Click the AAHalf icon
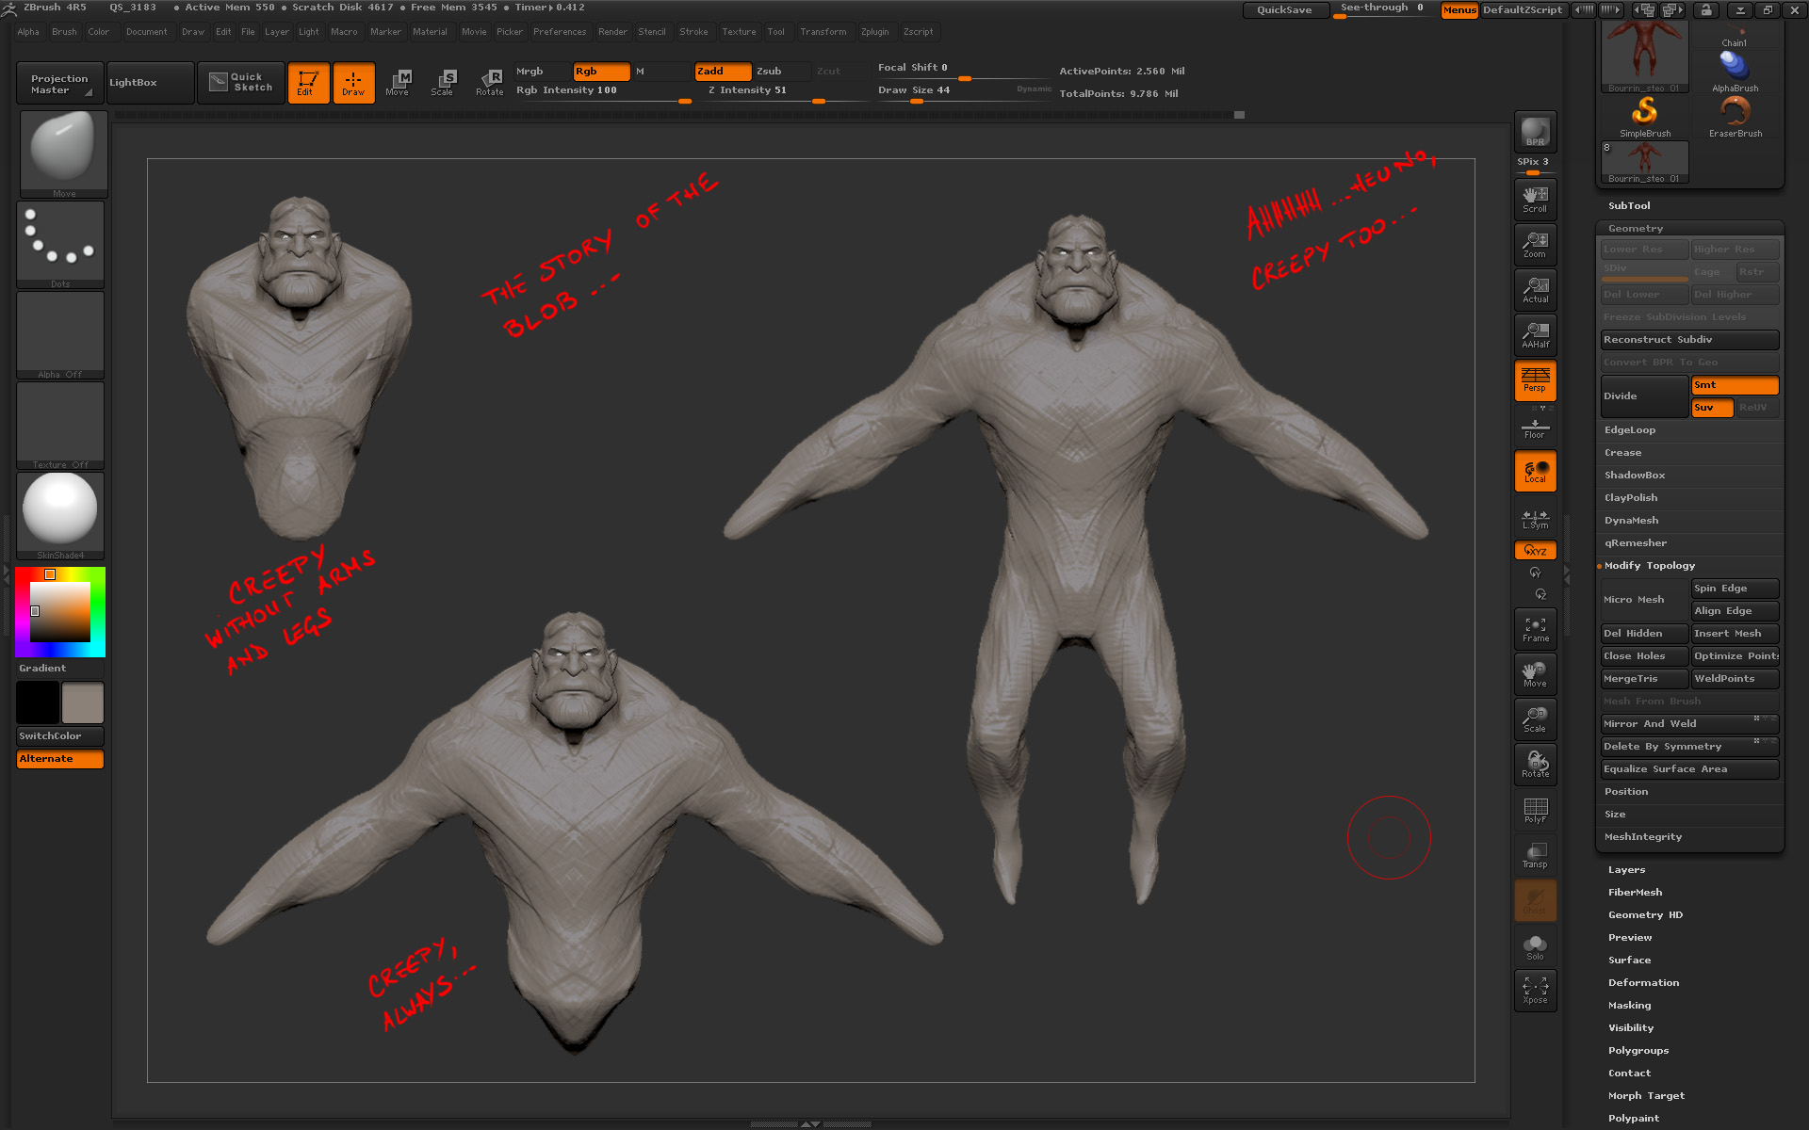The width and height of the screenshot is (1809, 1130). (1535, 335)
